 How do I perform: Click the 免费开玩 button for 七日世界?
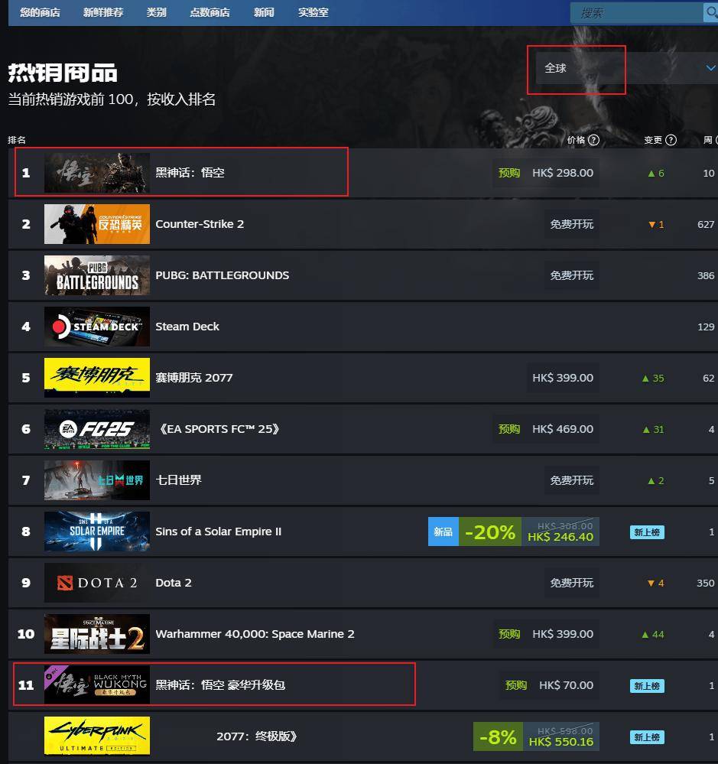pos(571,480)
